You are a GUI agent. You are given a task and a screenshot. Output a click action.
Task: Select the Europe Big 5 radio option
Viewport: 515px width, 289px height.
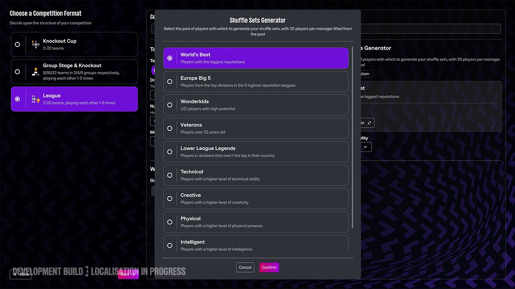pos(170,81)
